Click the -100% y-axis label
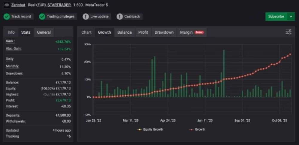 (87, 115)
